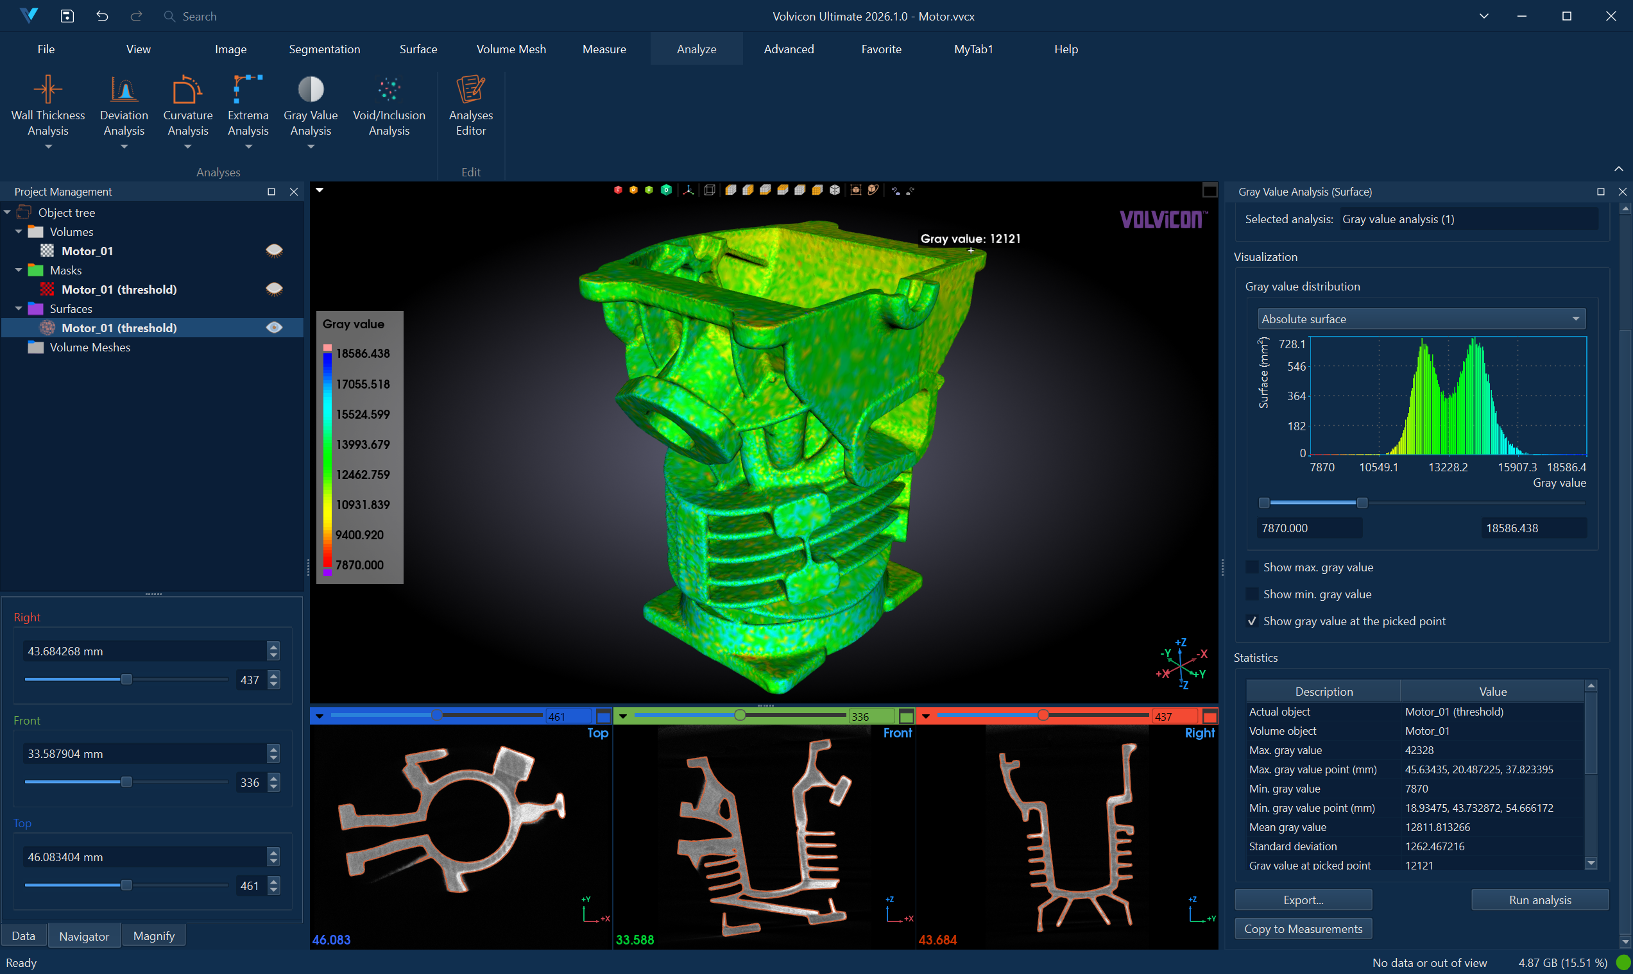Click the minimum gray value field 7870.000
The width and height of the screenshot is (1633, 974).
pos(1310,528)
